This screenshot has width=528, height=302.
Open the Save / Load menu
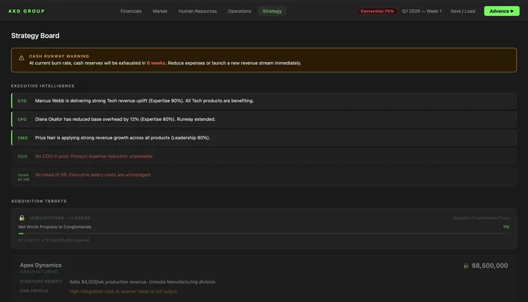463,11
